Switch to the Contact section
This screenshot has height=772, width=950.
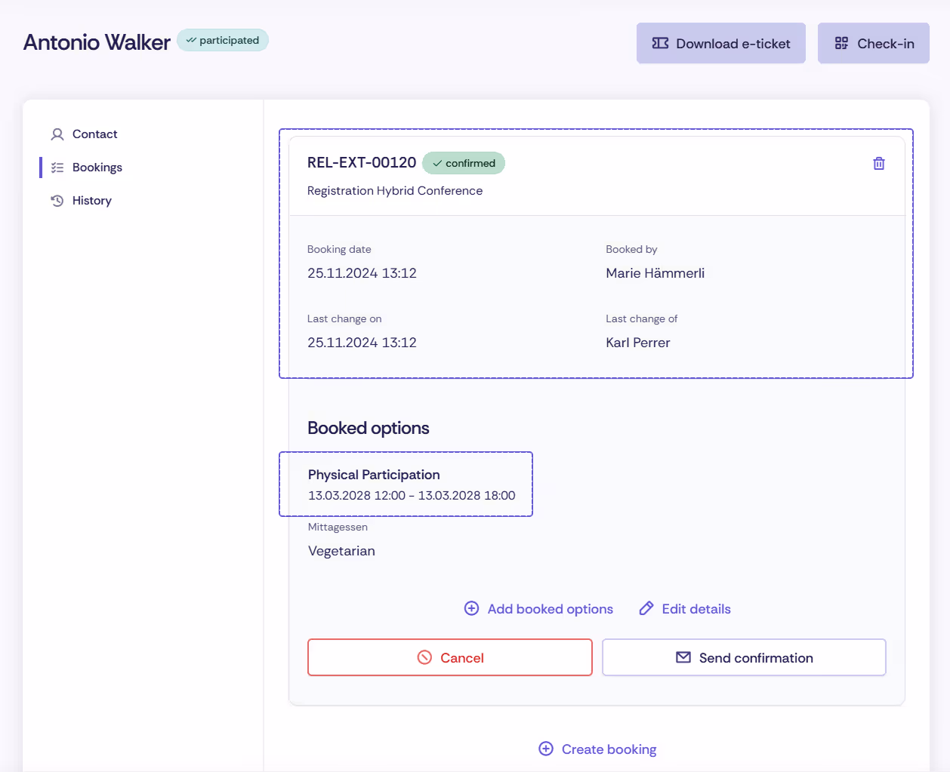coord(94,134)
